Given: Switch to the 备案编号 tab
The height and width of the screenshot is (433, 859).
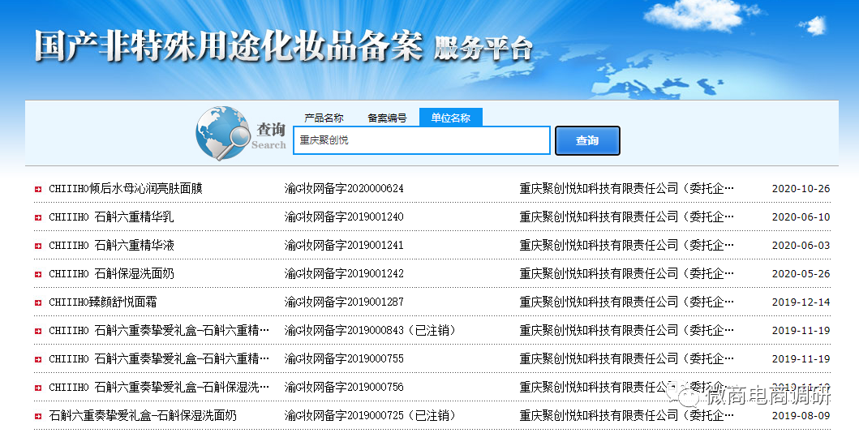Looking at the screenshot, I should click(387, 118).
